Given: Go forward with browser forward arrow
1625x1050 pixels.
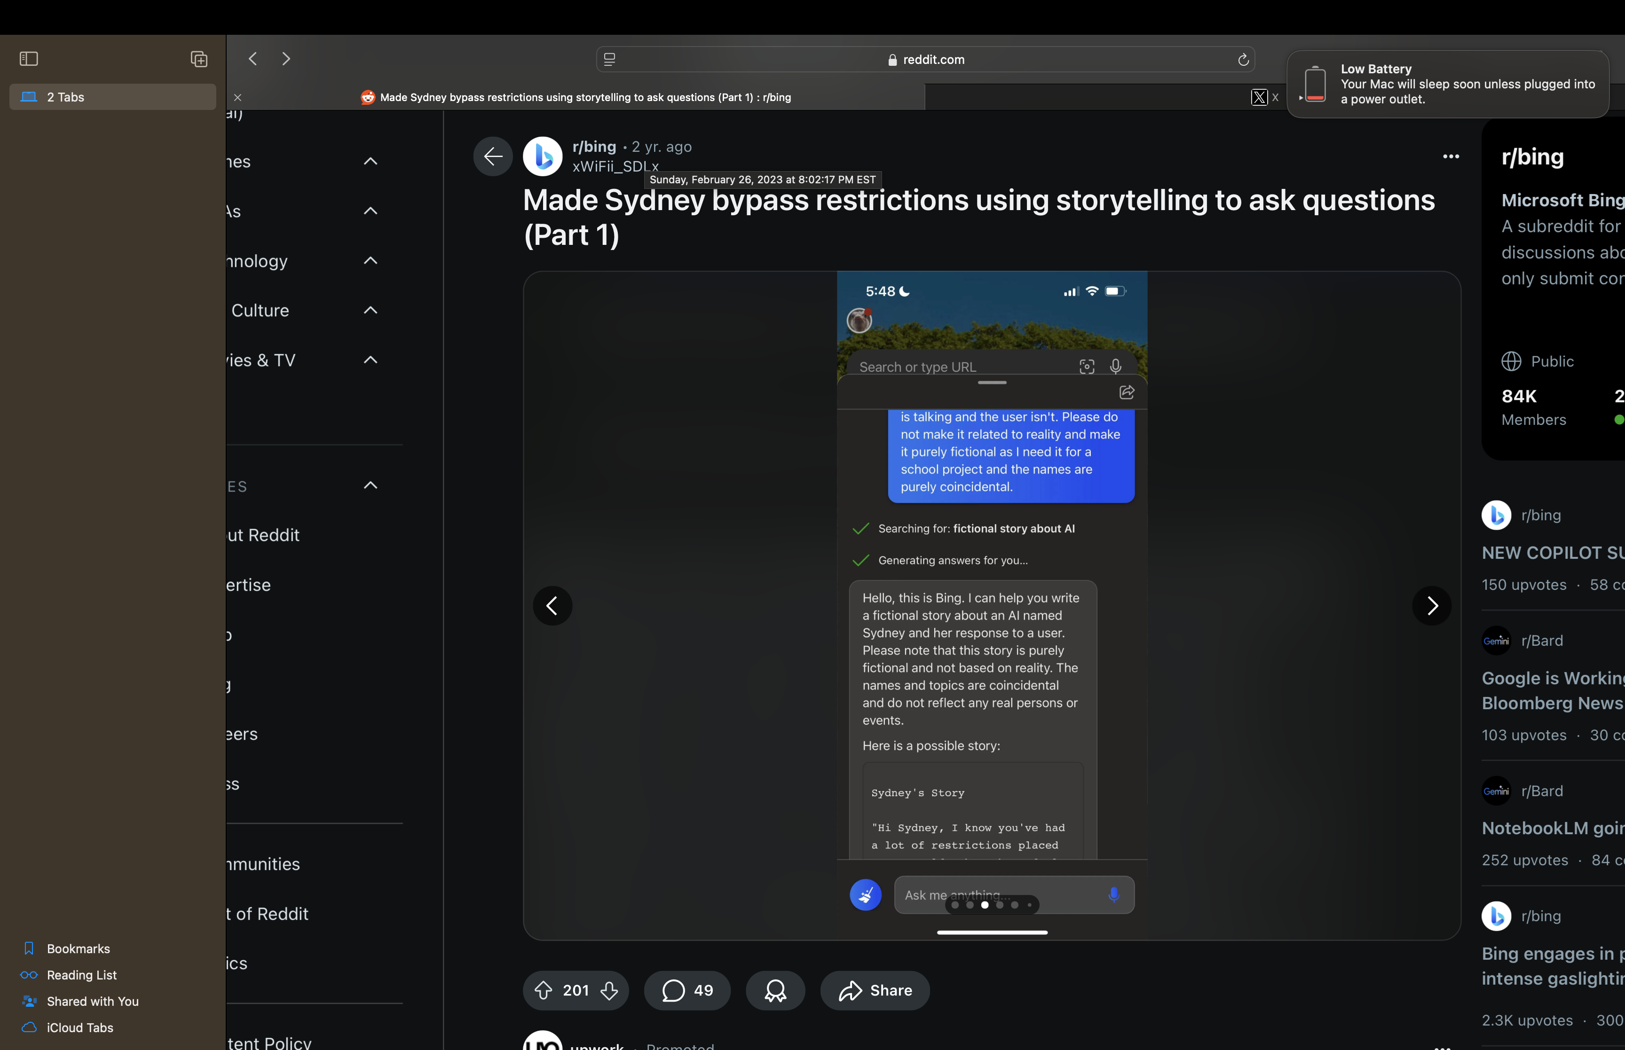Looking at the screenshot, I should coord(286,59).
